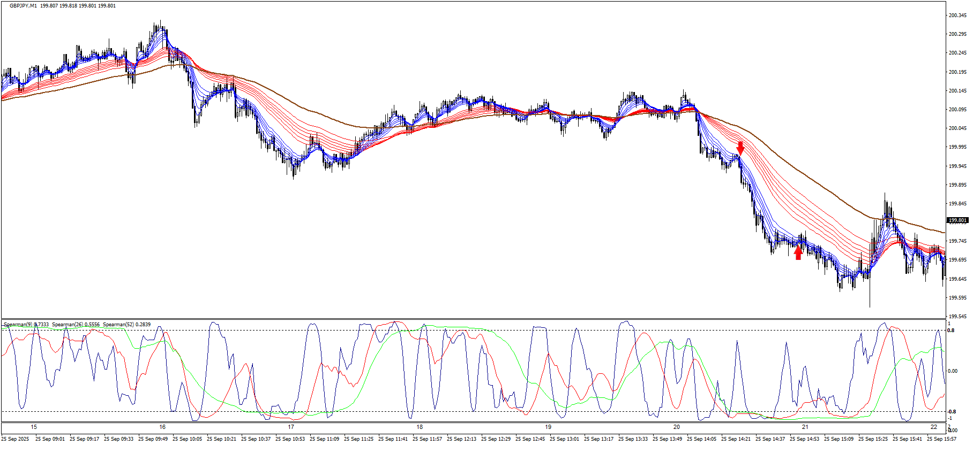
Task: Click hour marker 19 on timeline
Action: tap(548, 427)
